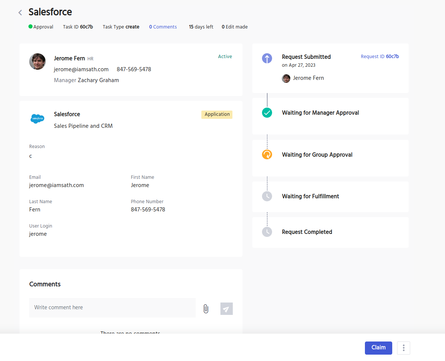Click the yellow Application tag
This screenshot has width=445, height=361.
pos(217,114)
